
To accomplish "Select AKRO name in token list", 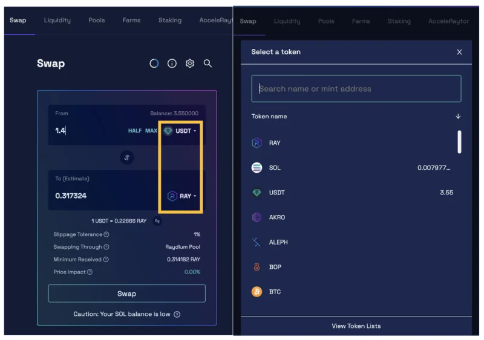I will [277, 217].
